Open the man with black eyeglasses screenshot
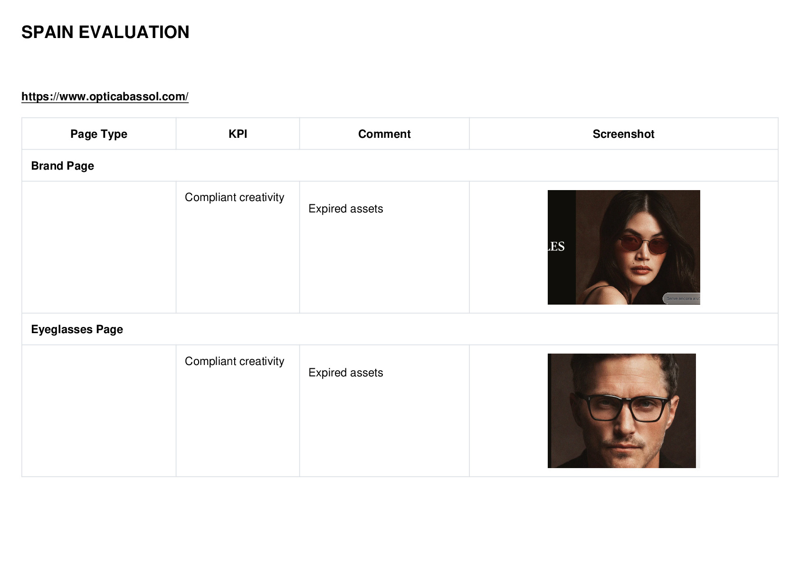 click(x=622, y=411)
